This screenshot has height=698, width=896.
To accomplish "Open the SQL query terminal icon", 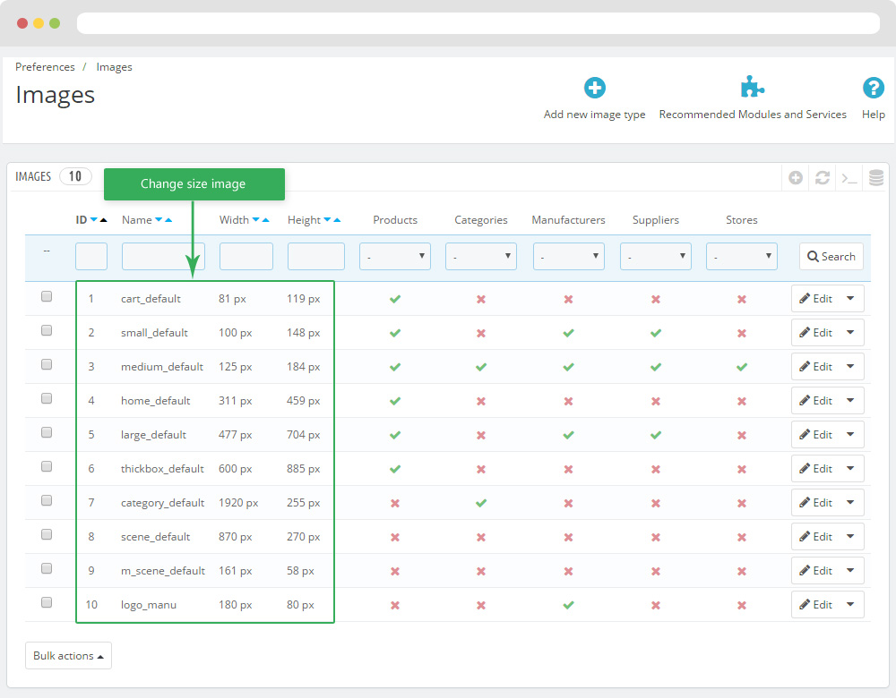I will click(849, 178).
